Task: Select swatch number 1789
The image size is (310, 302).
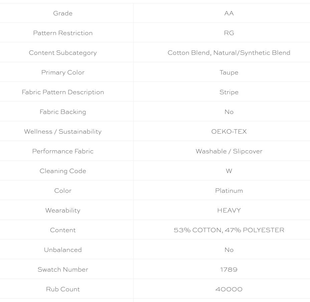Action: [229, 269]
